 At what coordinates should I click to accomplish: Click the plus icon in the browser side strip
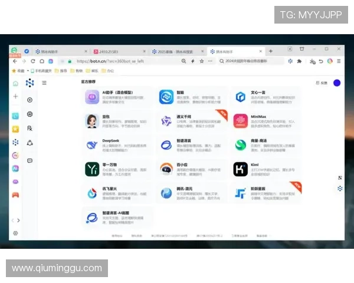pos(15,96)
